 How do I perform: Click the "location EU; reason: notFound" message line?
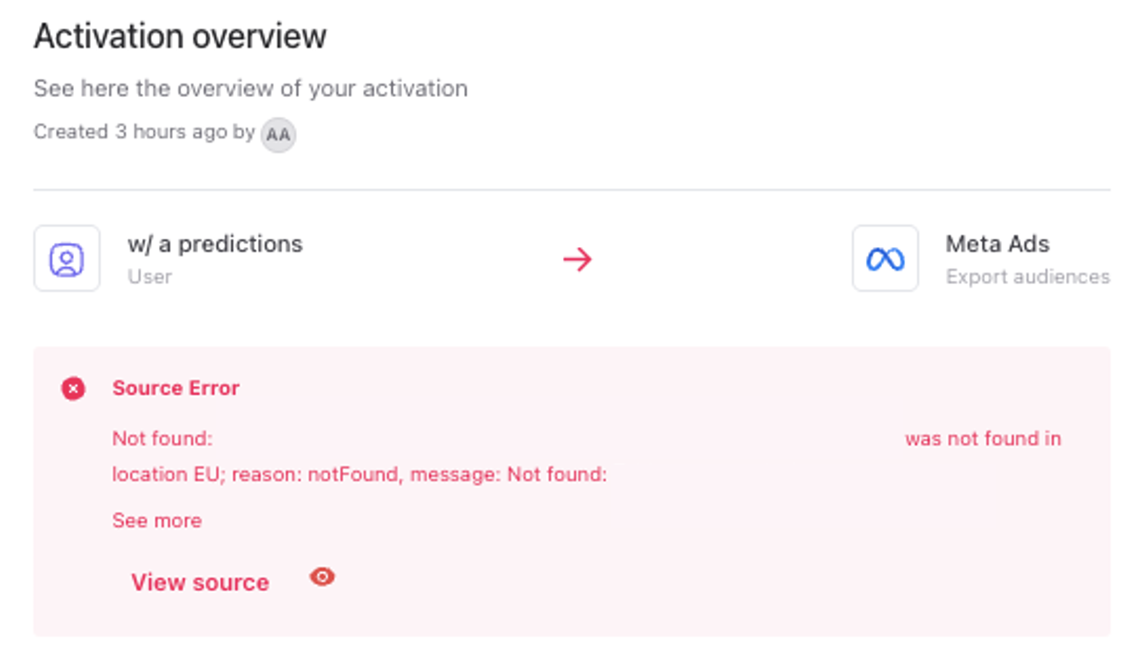click(359, 474)
